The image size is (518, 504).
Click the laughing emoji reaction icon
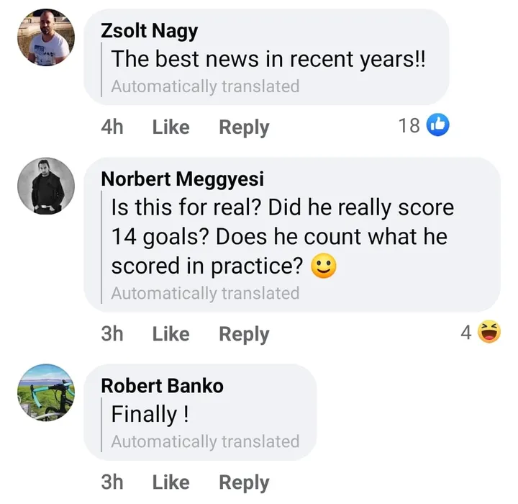[489, 332]
